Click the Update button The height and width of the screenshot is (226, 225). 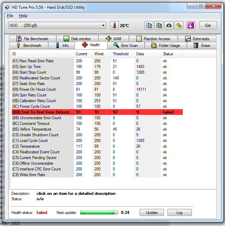click(x=152, y=213)
